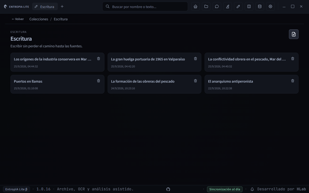
Task: Open the folder collections icon
Action: click(x=206, y=6)
